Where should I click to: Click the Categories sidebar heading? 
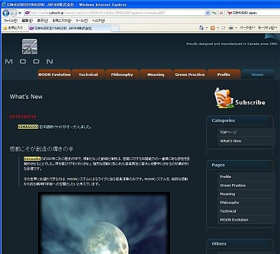tap(223, 121)
